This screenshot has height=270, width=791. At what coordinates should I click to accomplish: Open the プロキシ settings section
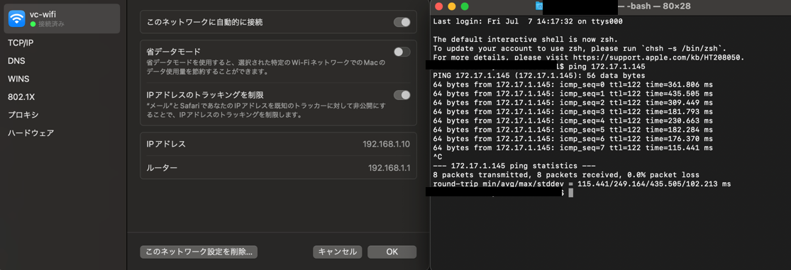coord(23,115)
